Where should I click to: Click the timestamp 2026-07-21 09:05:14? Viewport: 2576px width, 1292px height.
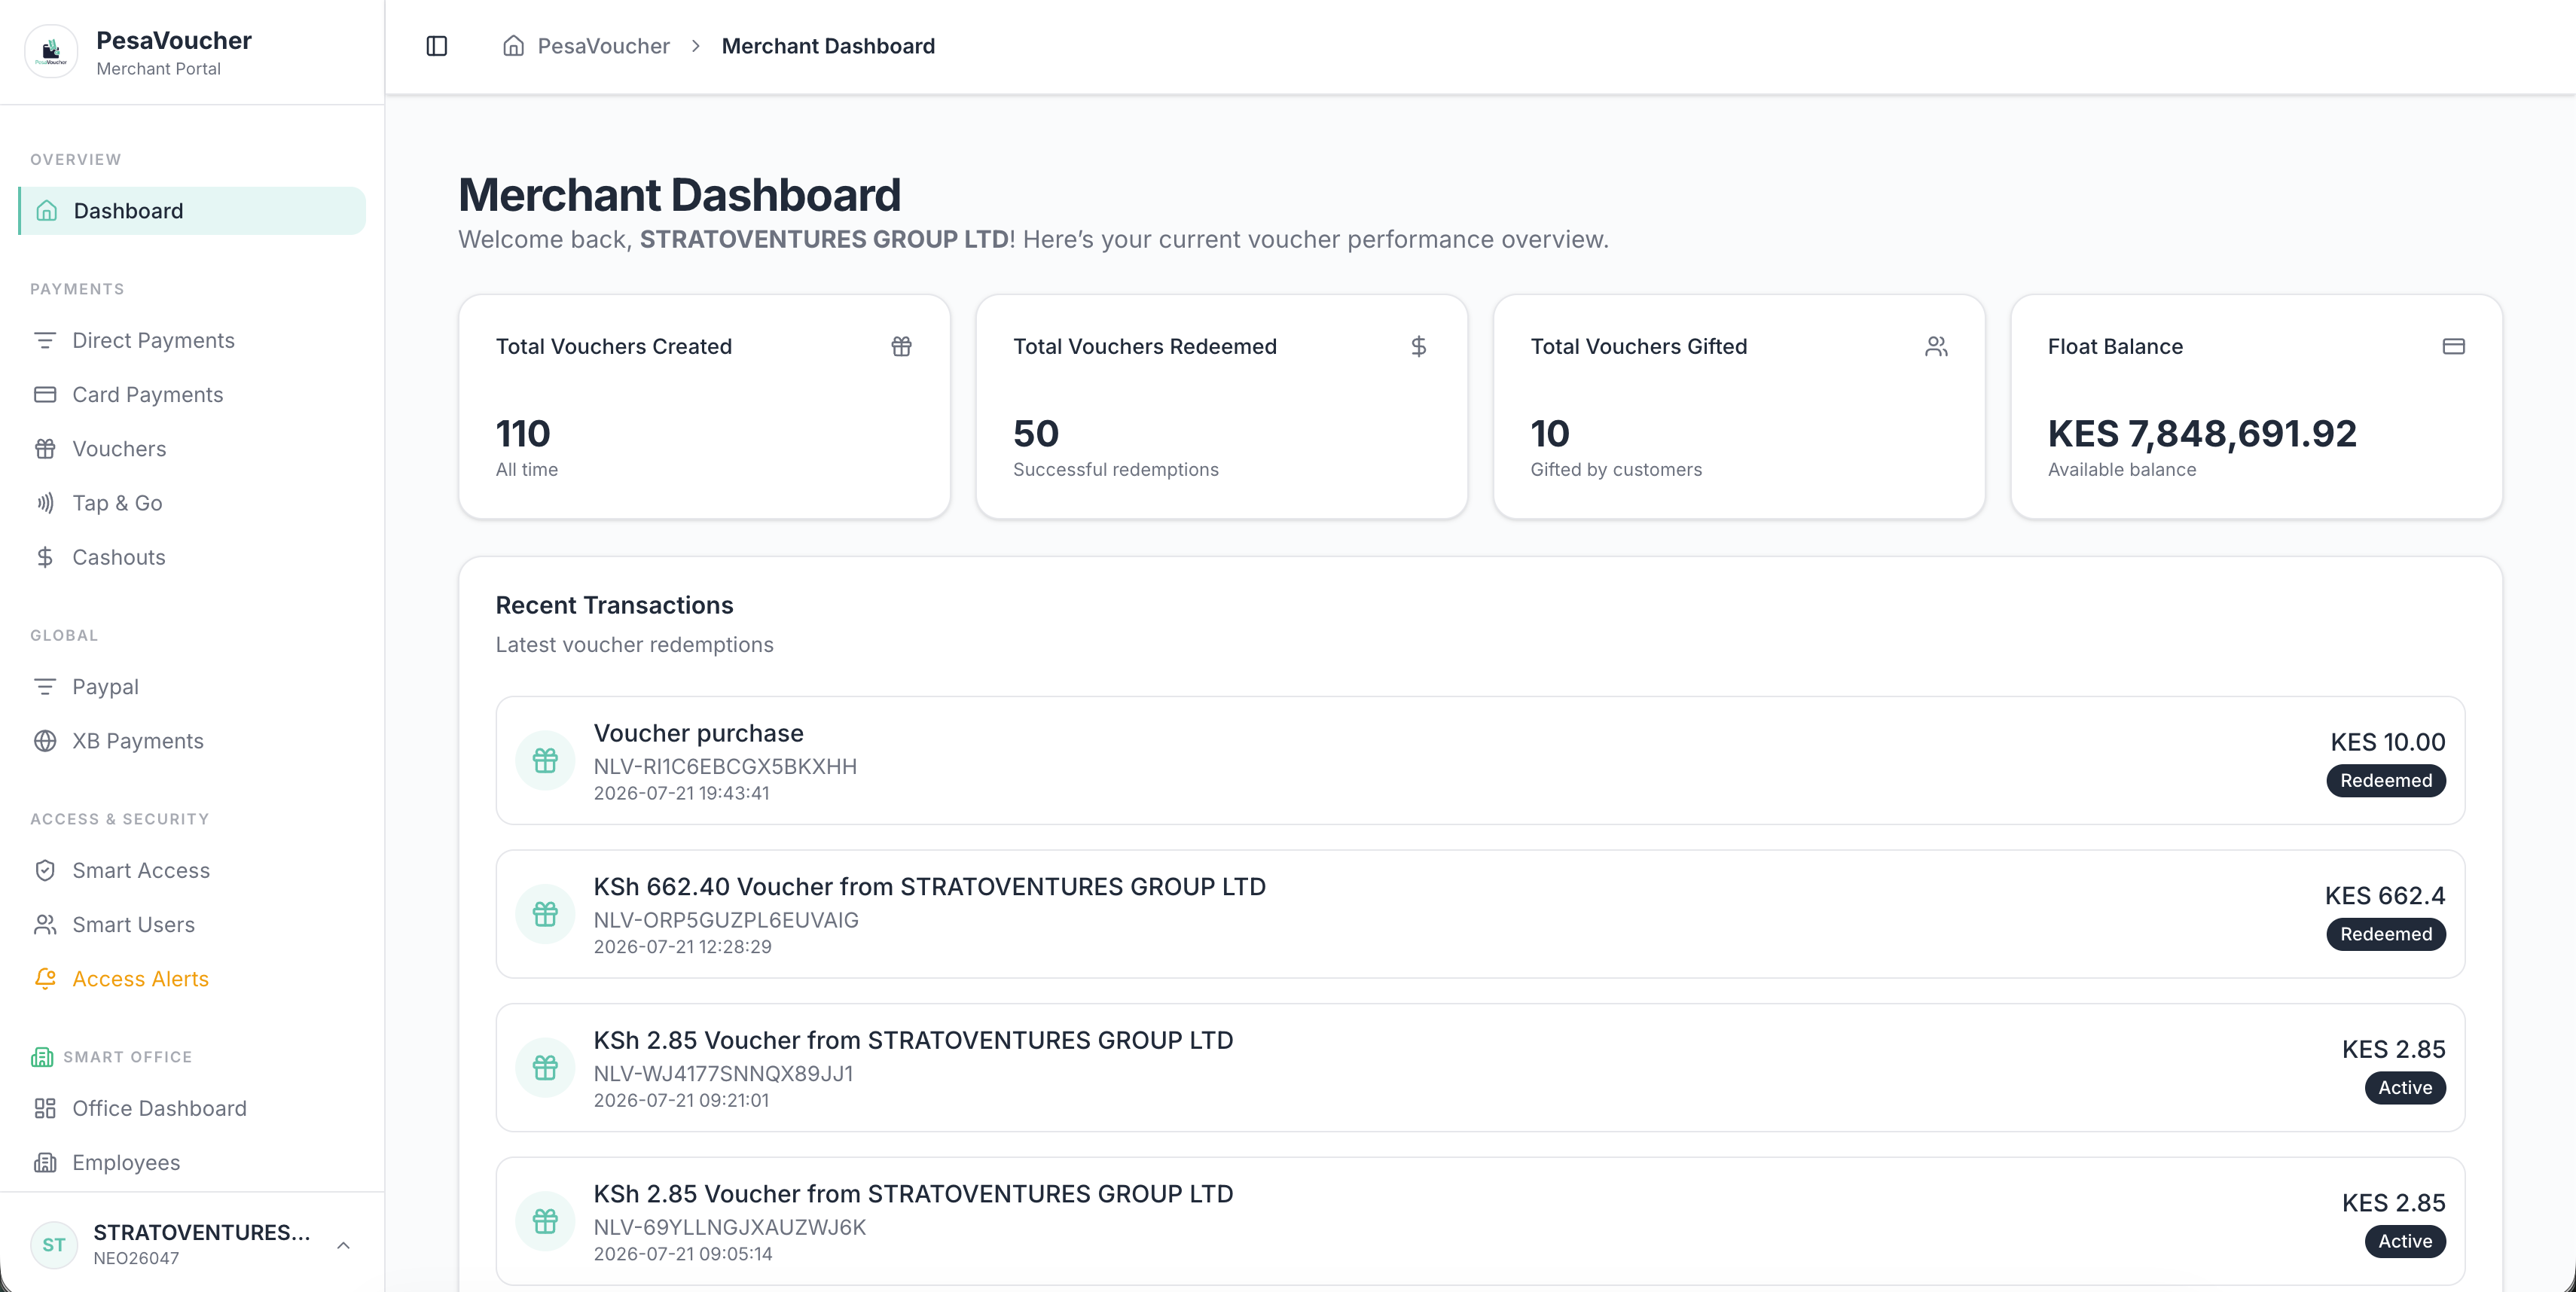683,1254
